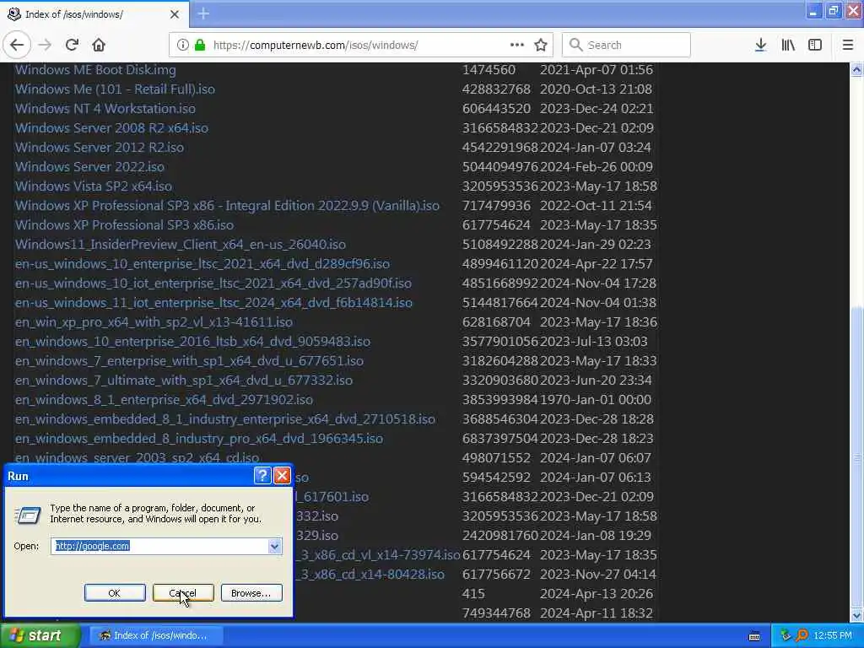Confirm the Run dialog with OK

115,593
